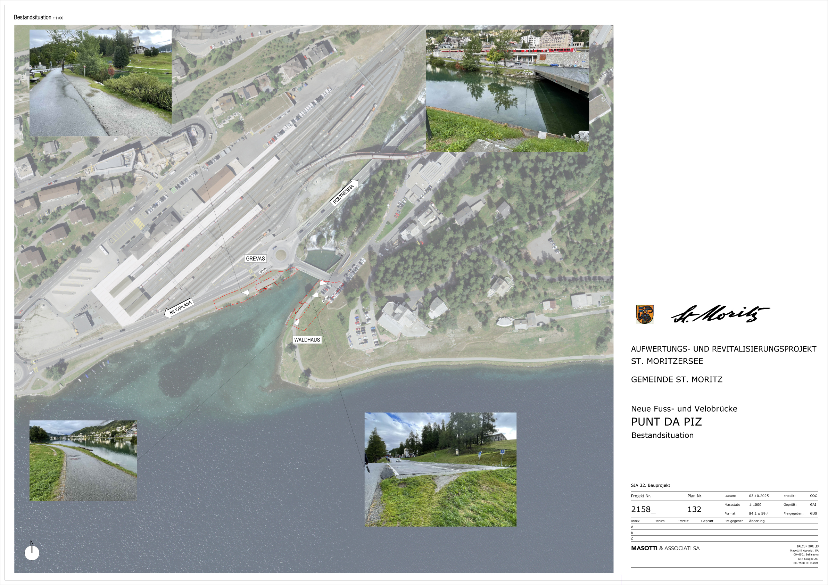Click the PUNT DA PIZ title
This screenshot has width=828, height=585.
(x=666, y=422)
